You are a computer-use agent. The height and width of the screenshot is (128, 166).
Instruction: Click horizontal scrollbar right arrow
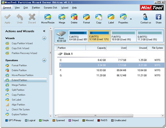(163, 116)
